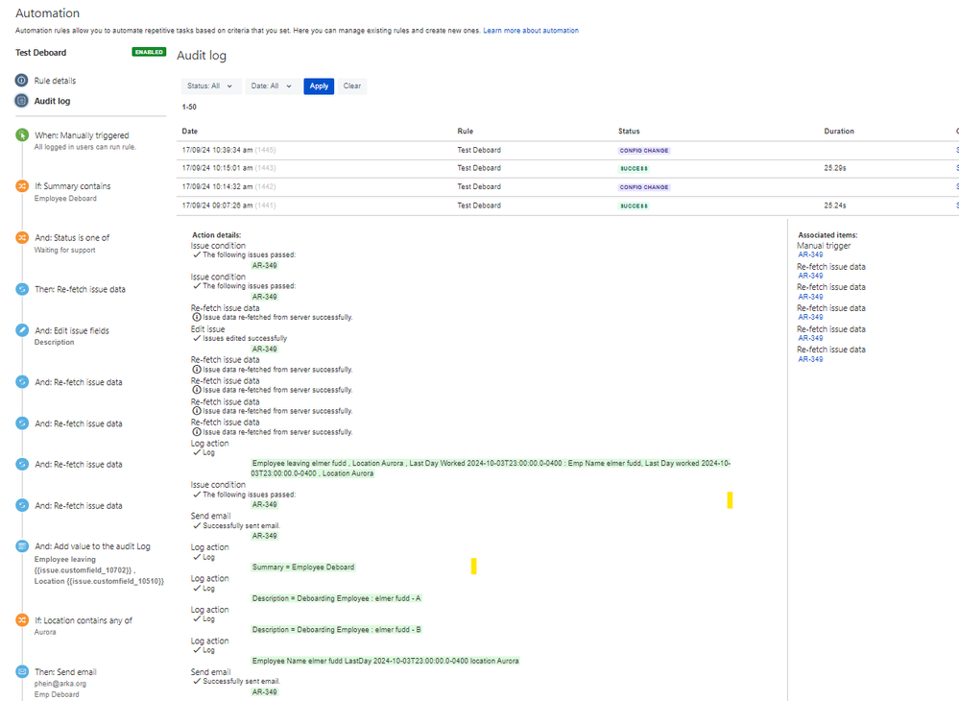Click AR-349 under Edit issue action

pyautogui.click(x=265, y=350)
